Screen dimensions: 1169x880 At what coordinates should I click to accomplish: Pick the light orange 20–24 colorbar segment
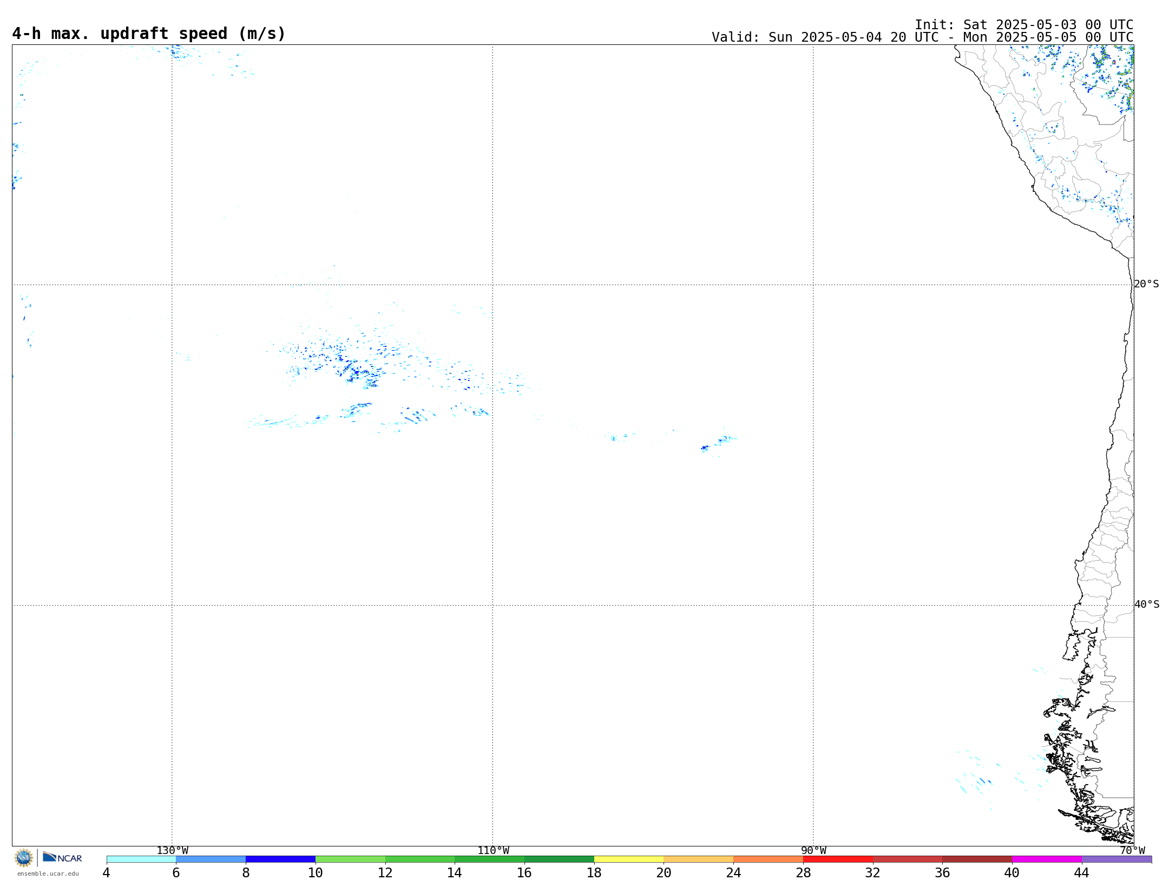pos(699,859)
